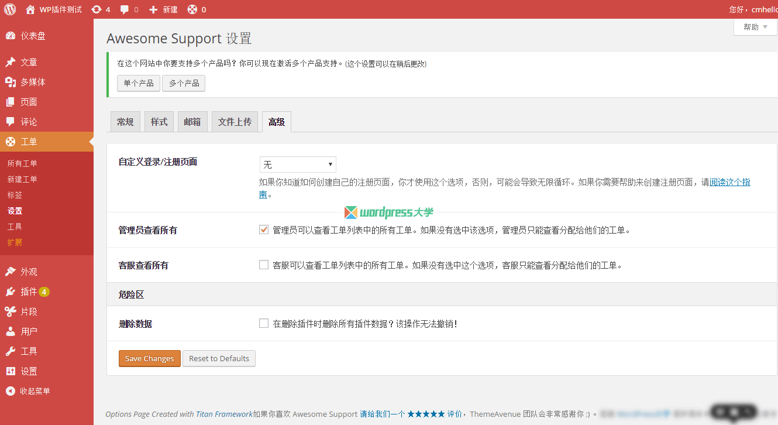
Task: Click the 工单 lifebuoy icon in sidebar
Action: pyautogui.click(x=11, y=142)
